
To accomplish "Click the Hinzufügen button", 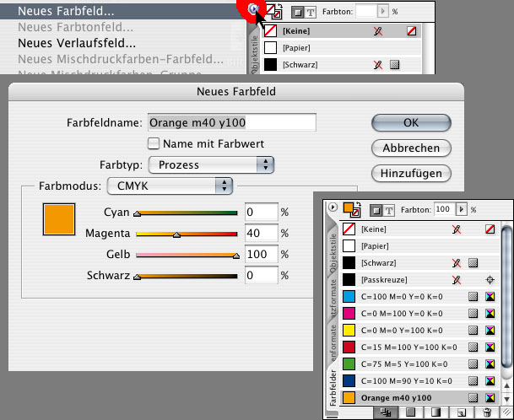I will tap(410, 173).
